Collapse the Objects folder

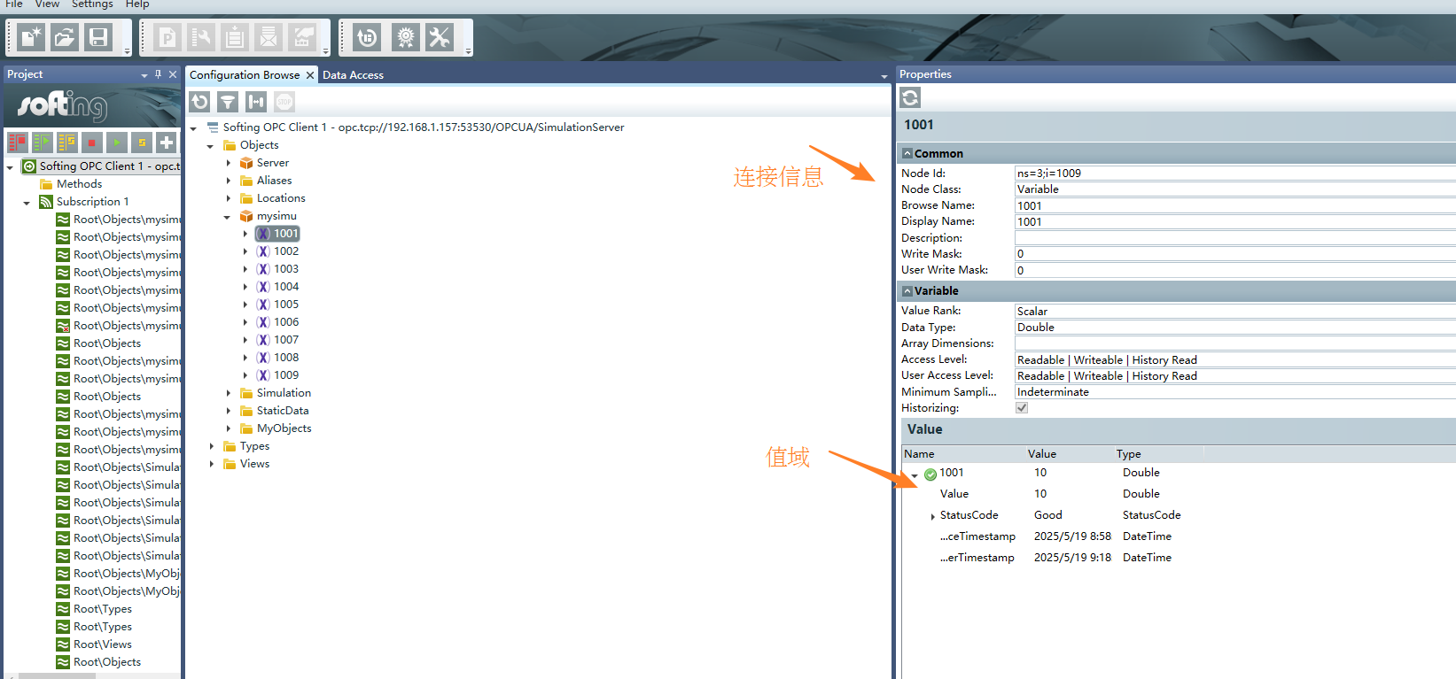click(210, 145)
